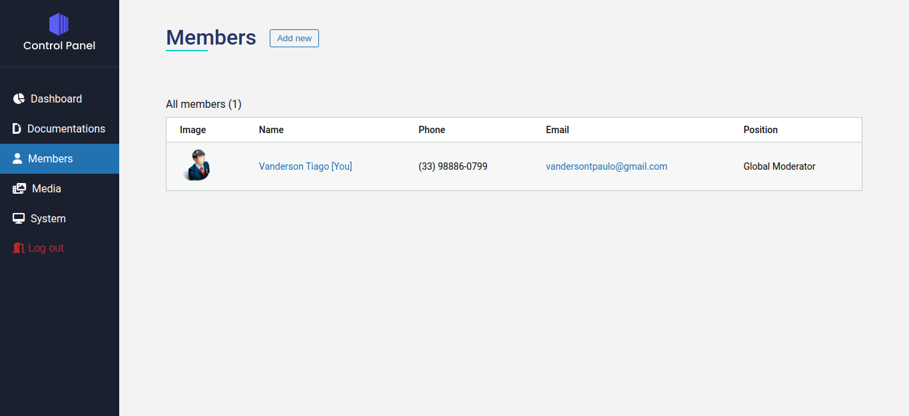This screenshot has width=909, height=416.
Task: Select the Members sidebar entry
Action: 59,158
